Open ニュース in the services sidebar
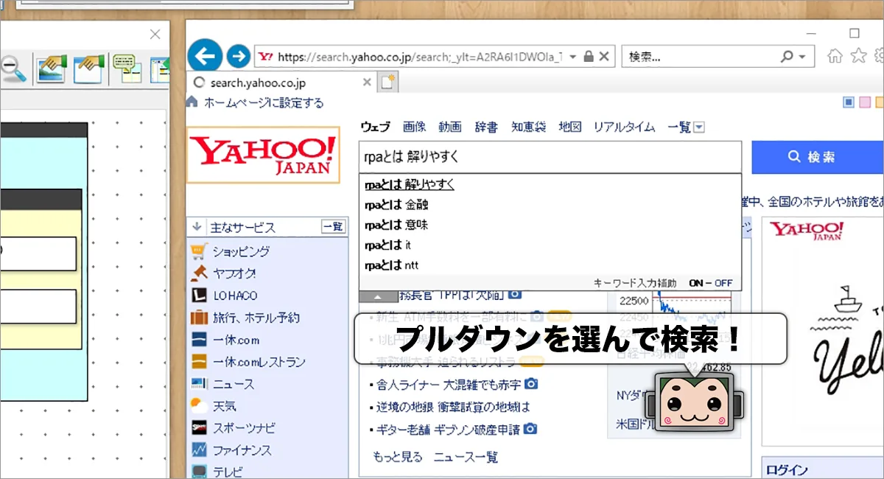 click(234, 384)
